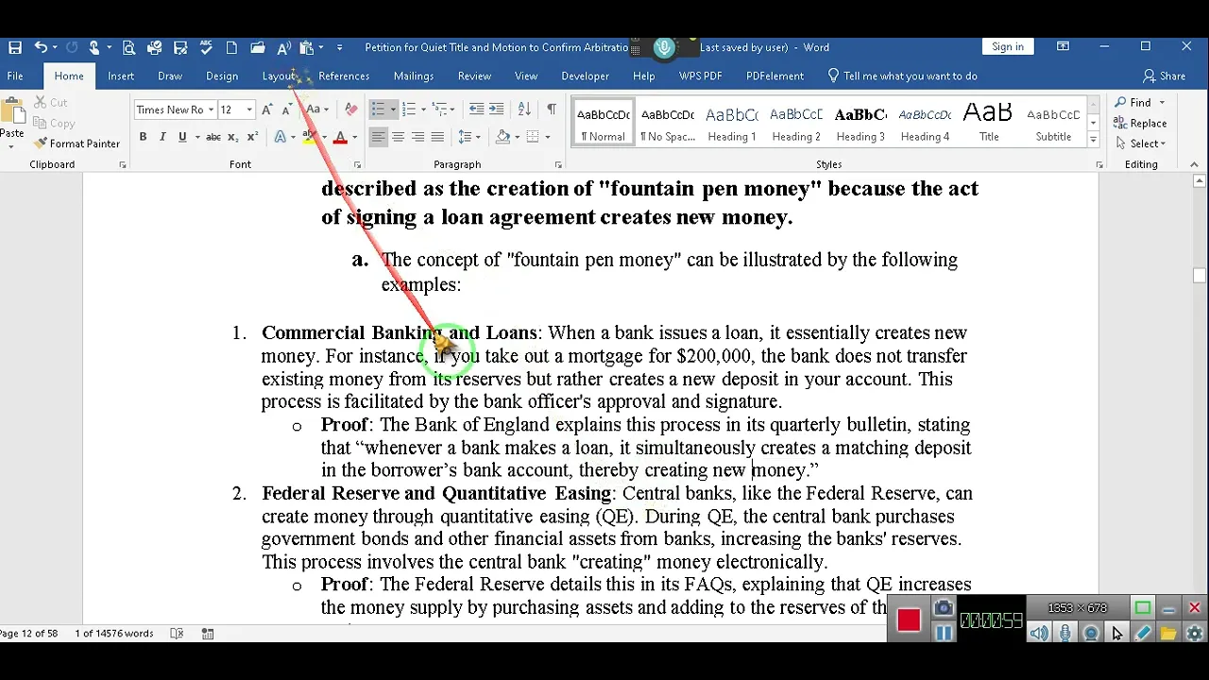Open the Font dialog launcher

point(358,165)
